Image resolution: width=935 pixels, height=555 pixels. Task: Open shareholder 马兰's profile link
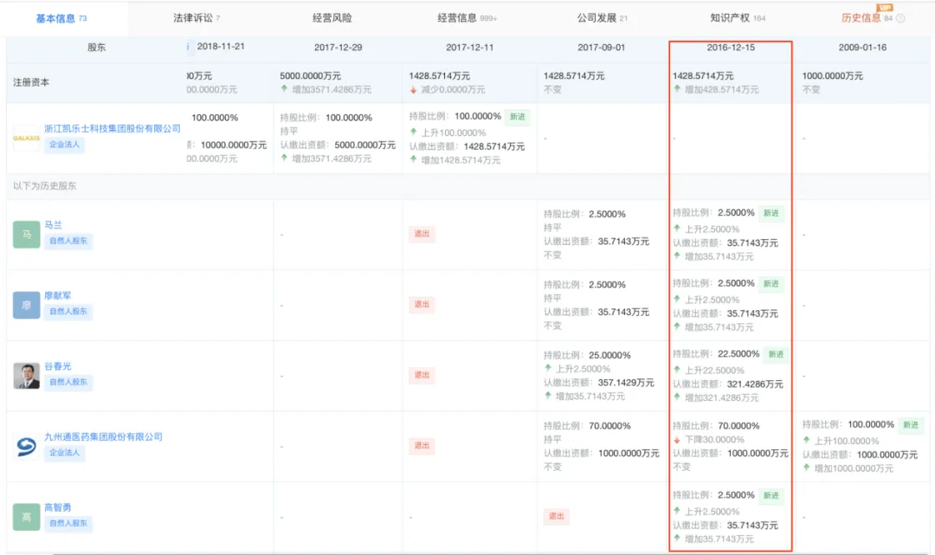click(x=54, y=224)
